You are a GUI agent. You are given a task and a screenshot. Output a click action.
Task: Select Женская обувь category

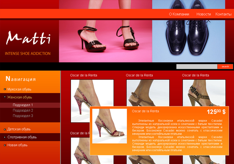(19, 97)
